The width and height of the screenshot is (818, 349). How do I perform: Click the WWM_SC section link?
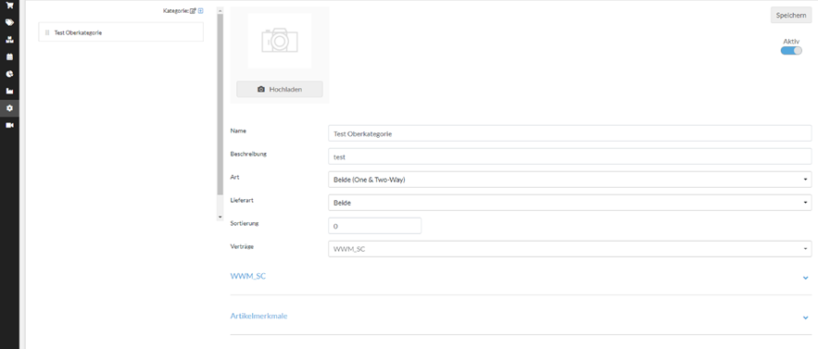click(247, 276)
